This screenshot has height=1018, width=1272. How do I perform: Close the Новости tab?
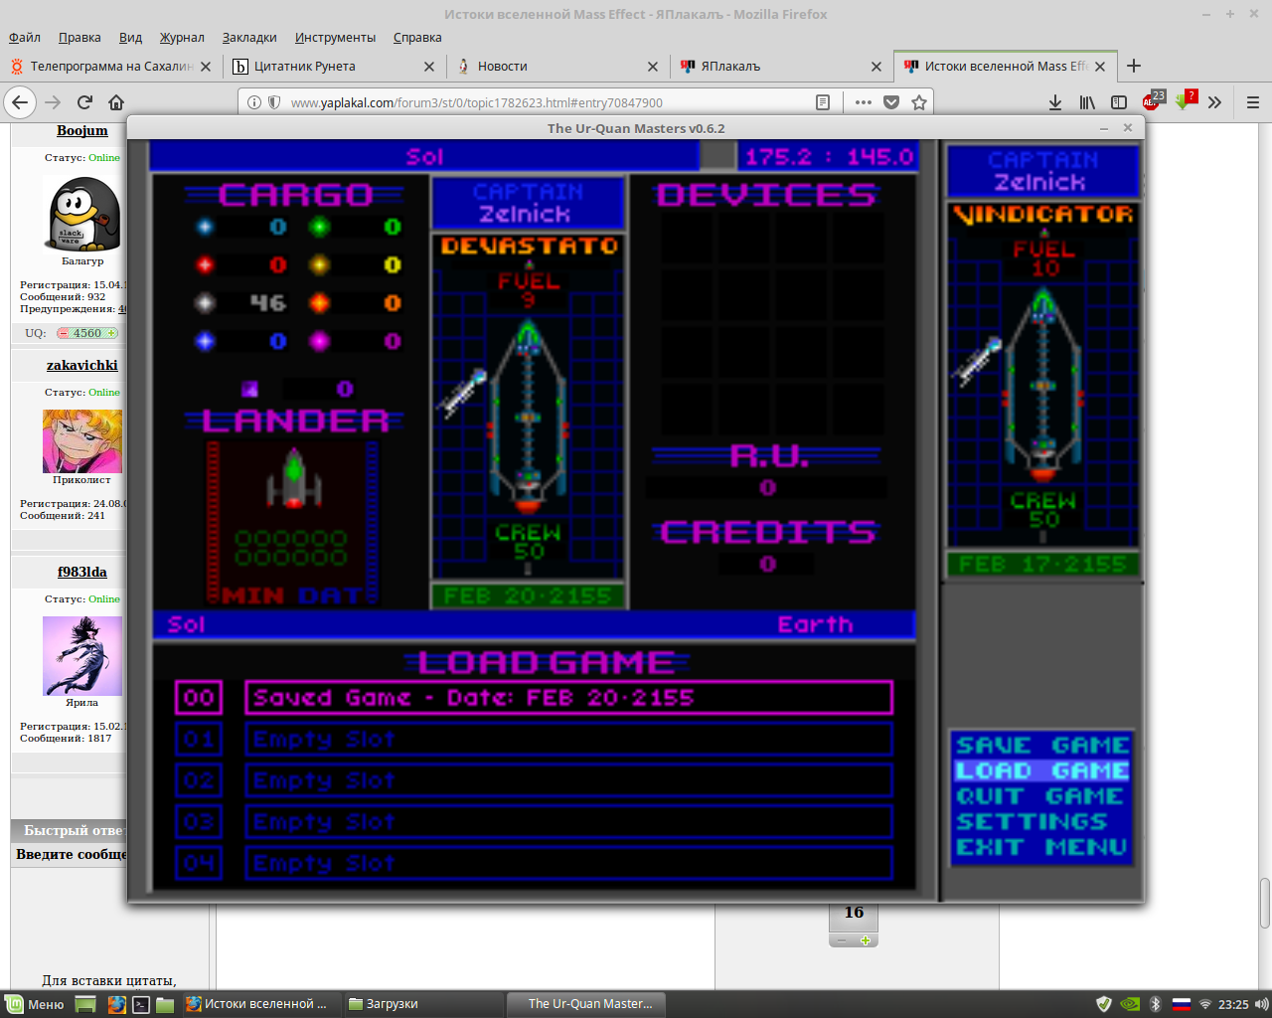tap(653, 67)
